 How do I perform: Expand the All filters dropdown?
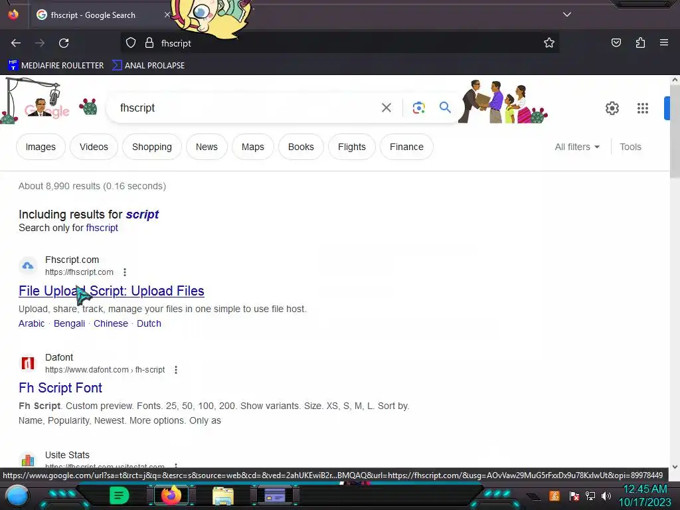[577, 147]
